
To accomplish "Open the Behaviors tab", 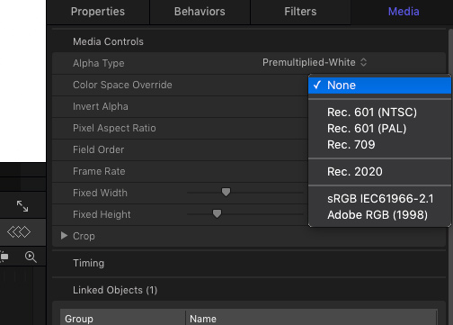I will coord(200,12).
